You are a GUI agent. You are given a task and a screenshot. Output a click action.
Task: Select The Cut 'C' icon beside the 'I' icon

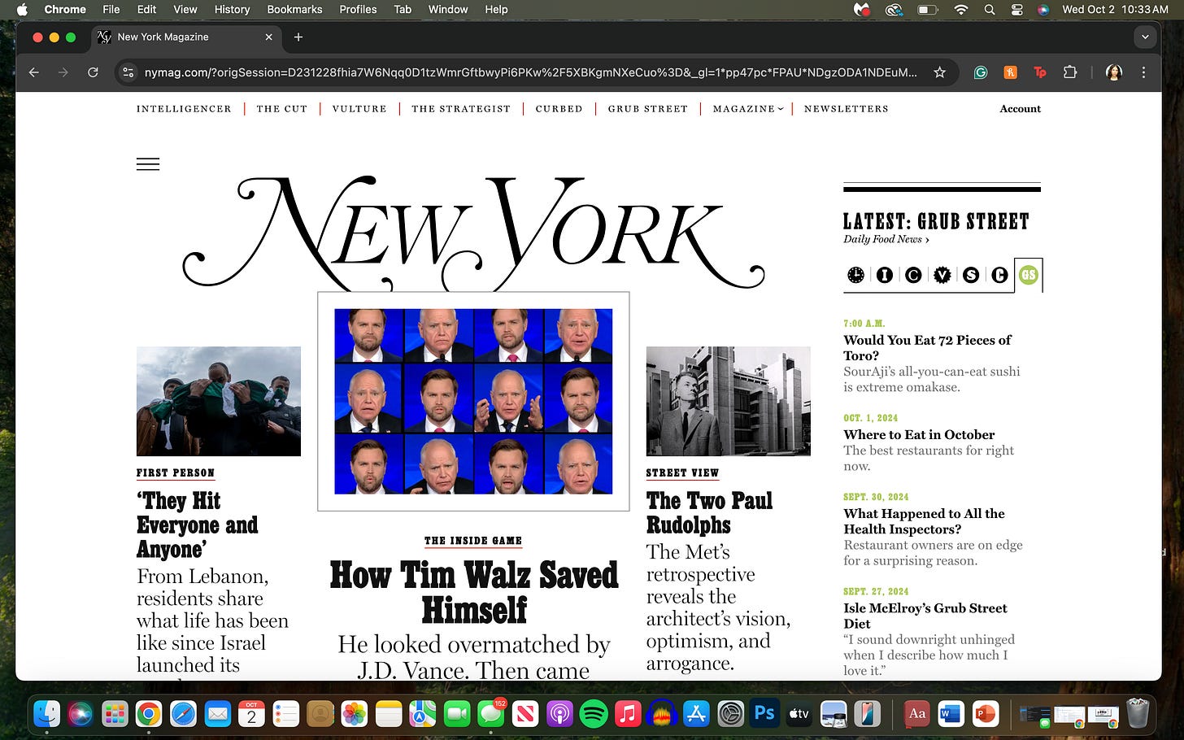point(913,275)
